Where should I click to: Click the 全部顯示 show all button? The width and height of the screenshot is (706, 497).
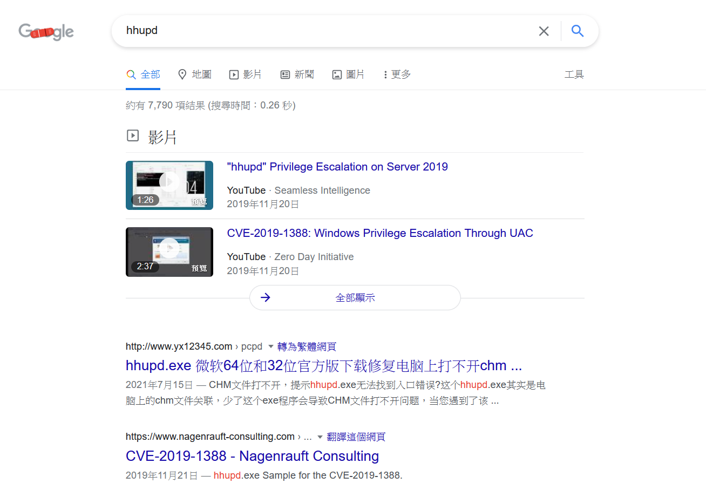click(x=355, y=297)
